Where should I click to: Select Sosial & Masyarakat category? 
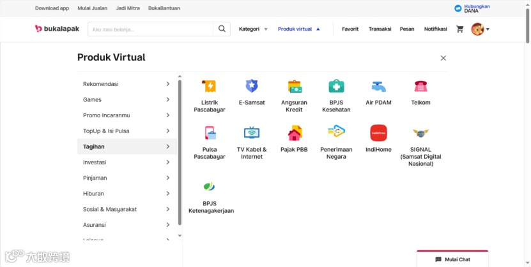pyautogui.click(x=127, y=209)
